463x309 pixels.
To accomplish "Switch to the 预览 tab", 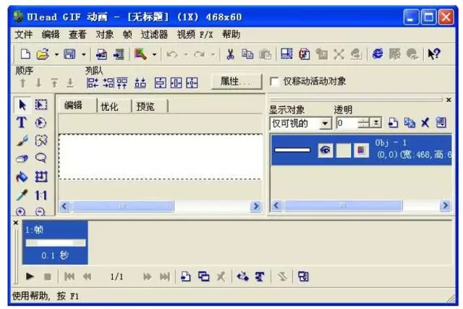I will 150,106.
